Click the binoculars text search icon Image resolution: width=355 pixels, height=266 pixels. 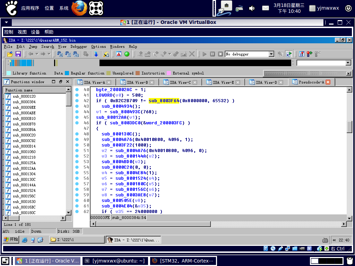(68, 54)
